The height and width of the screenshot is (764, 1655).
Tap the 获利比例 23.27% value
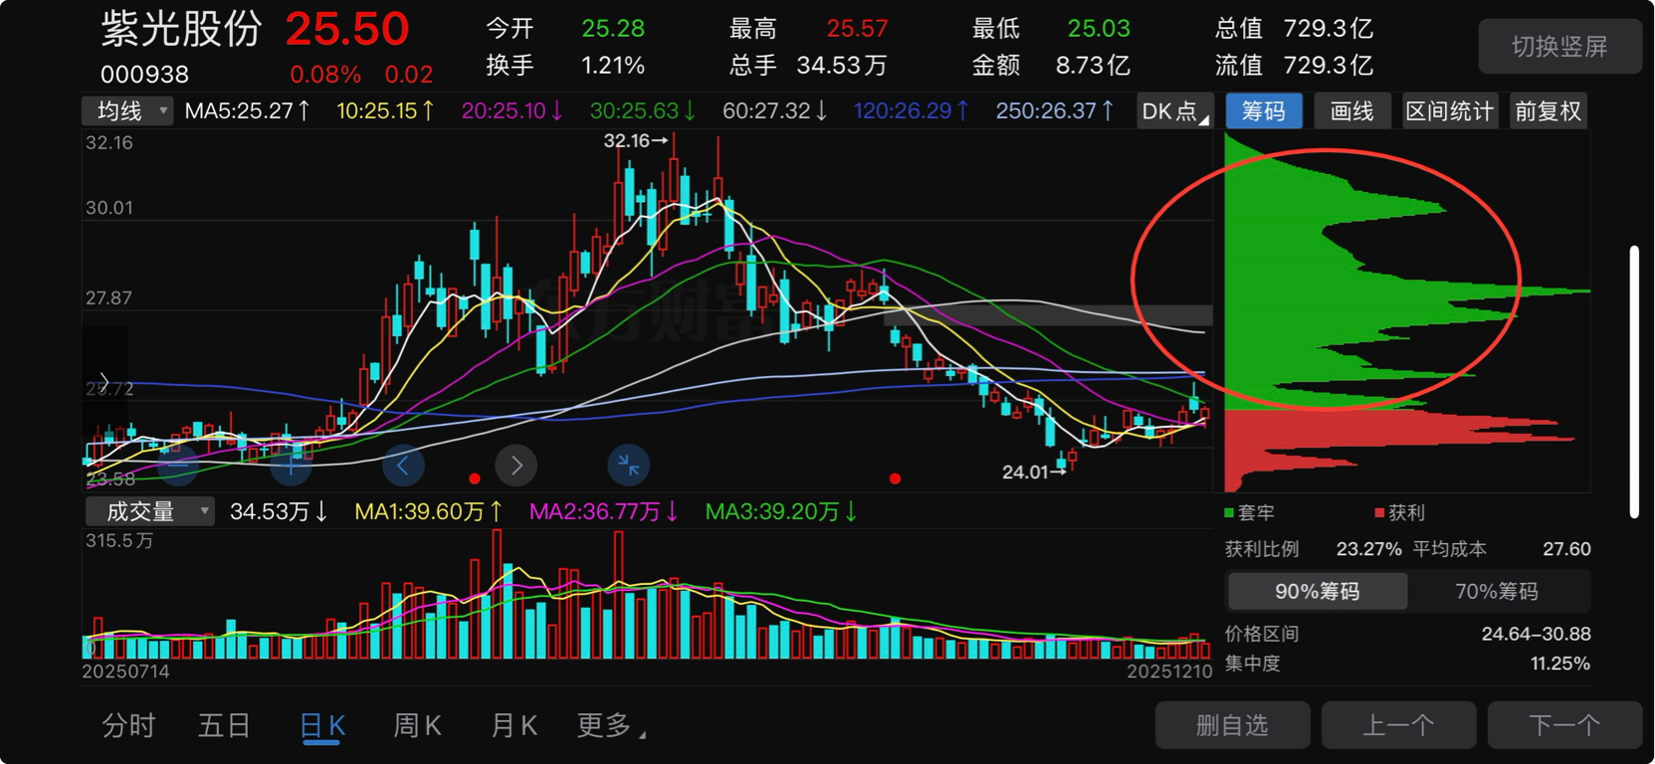[x=1368, y=549]
